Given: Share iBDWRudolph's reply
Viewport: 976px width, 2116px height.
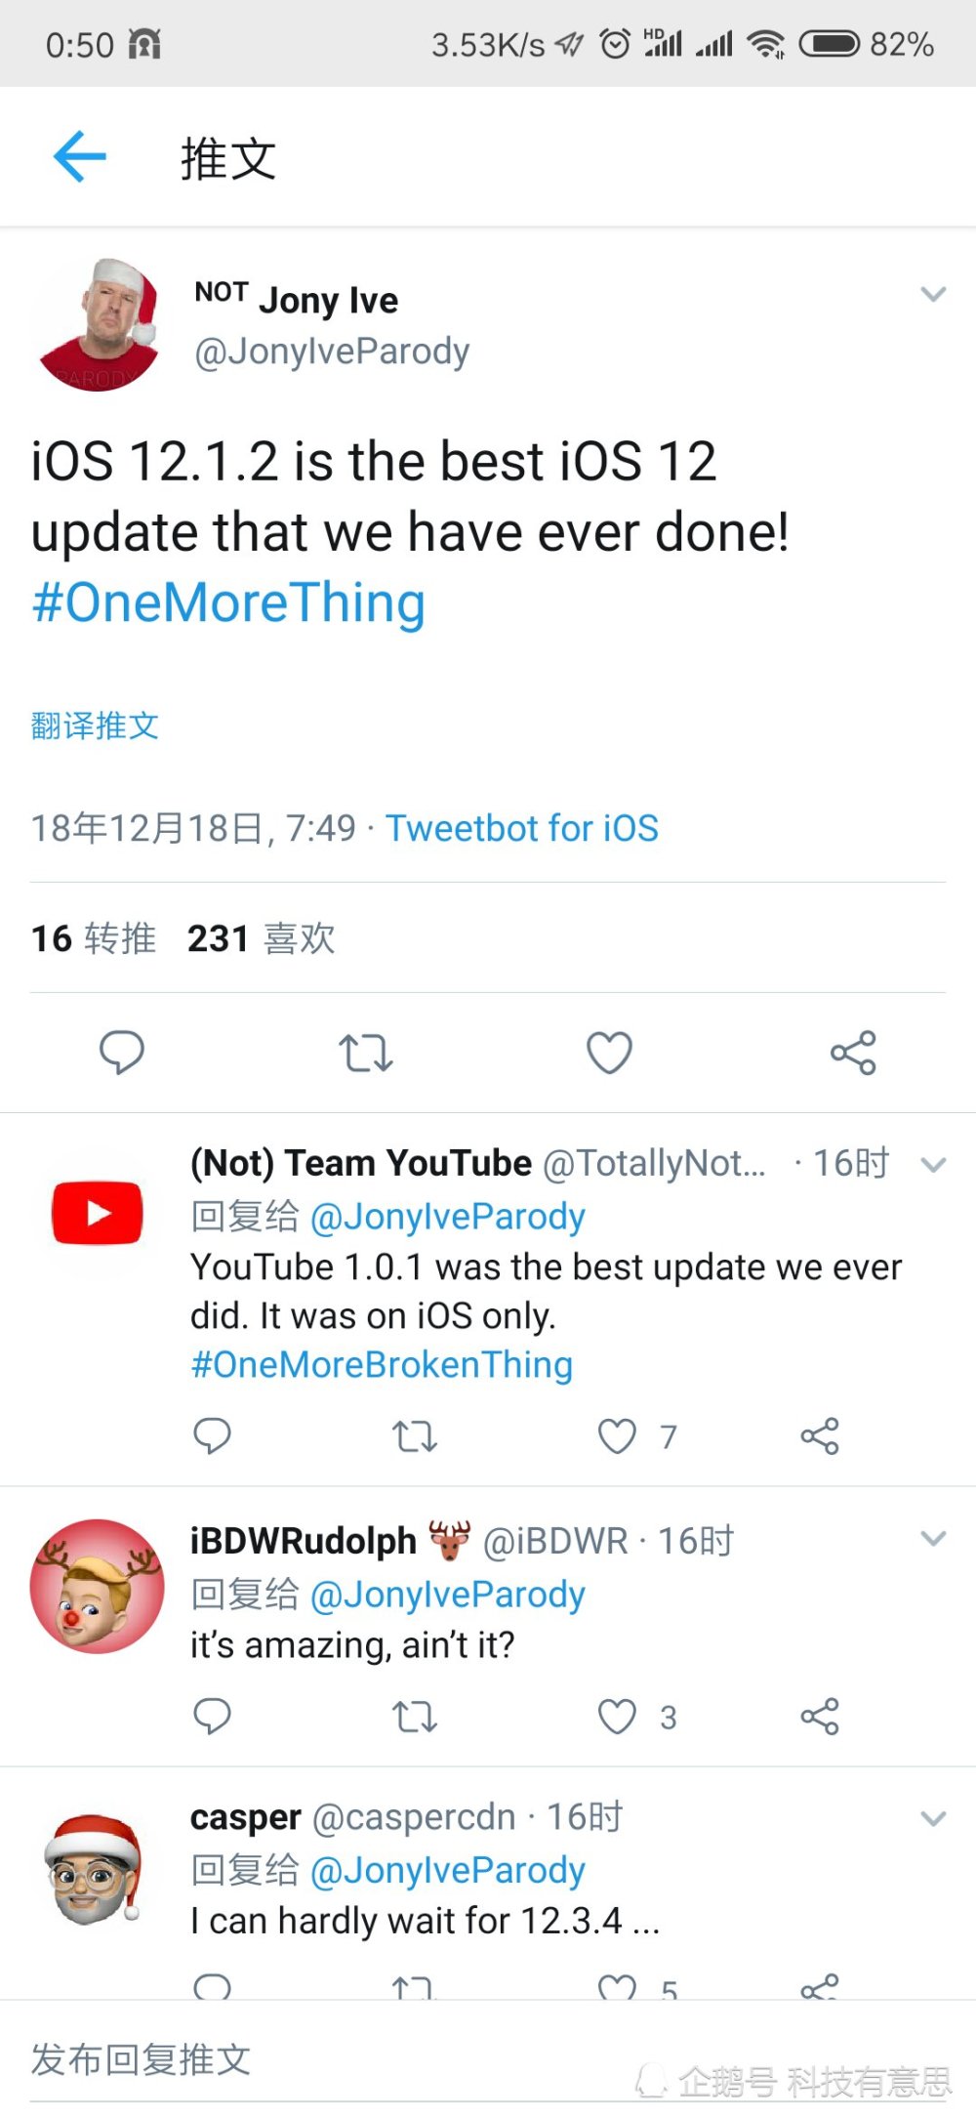Looking at the screenshot, I should click(820, 1717).
